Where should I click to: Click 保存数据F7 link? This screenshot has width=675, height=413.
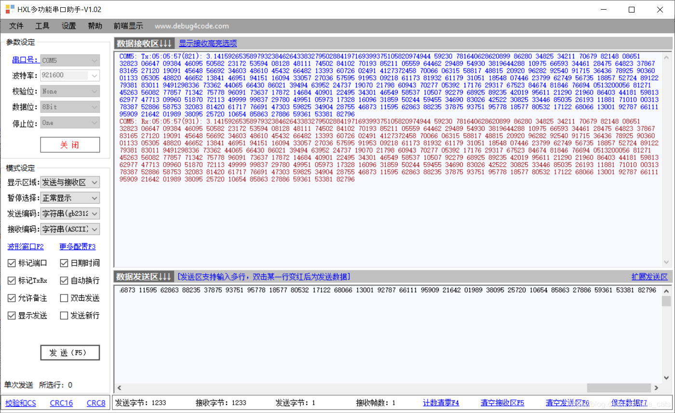(x=629, y=403)
